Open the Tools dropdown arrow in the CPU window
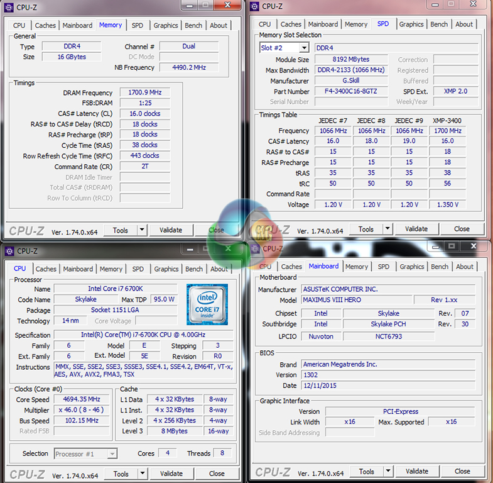Screen dimensions: 493x483 coord(143,473)
